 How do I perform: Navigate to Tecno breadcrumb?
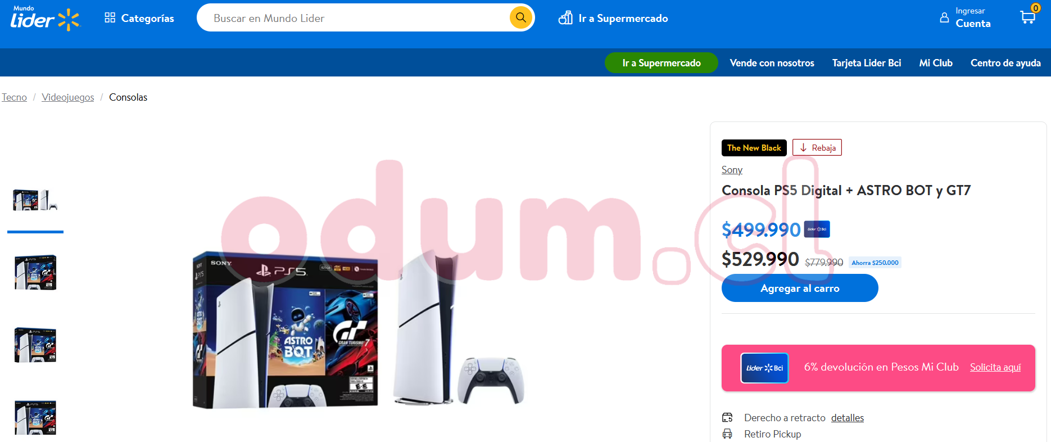coord(14,97)
